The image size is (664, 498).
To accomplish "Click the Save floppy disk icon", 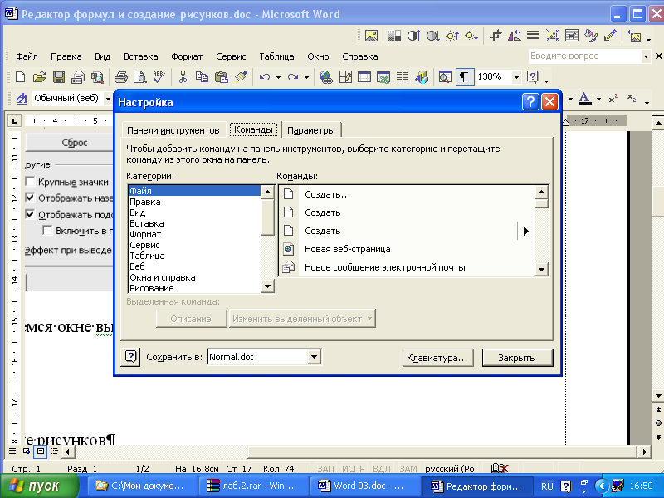I will pos(58,77).
